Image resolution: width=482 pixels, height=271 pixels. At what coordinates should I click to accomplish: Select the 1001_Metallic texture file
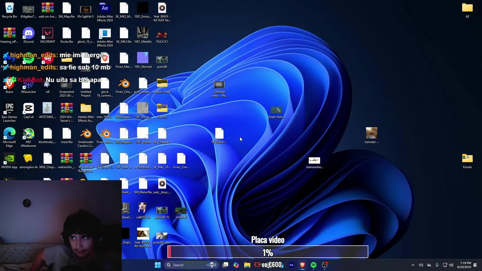coord(143,36)
